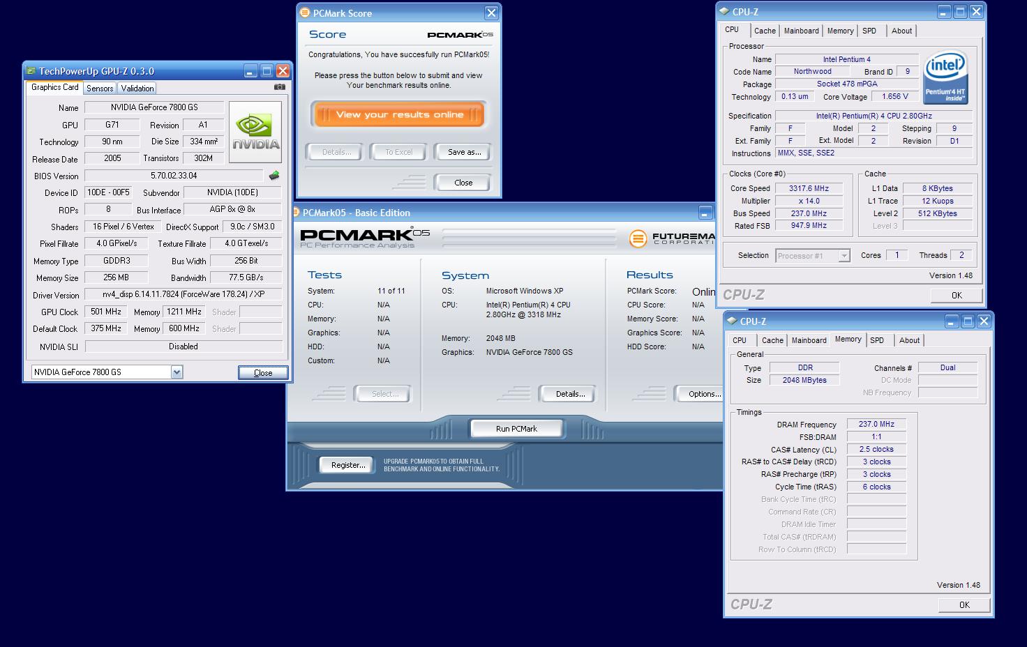Open the Validation tab in GPU-Z
The width and height of the screenshot is (1027, 647).
[x=137, y=89]
